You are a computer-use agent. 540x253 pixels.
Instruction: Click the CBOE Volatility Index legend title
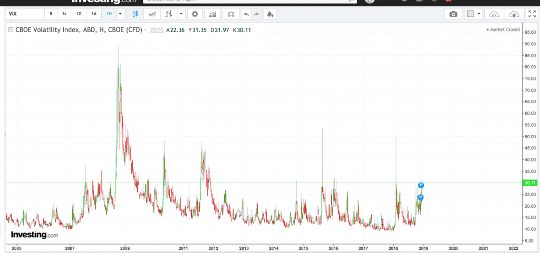tap(79, 30)
